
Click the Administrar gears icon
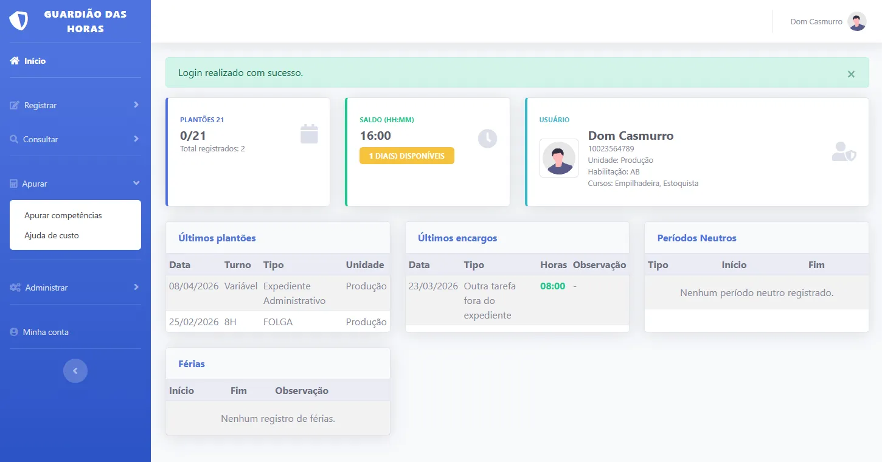click(15, 288)
